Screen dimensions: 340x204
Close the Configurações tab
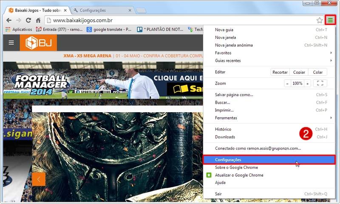click(x=130, y=10)
